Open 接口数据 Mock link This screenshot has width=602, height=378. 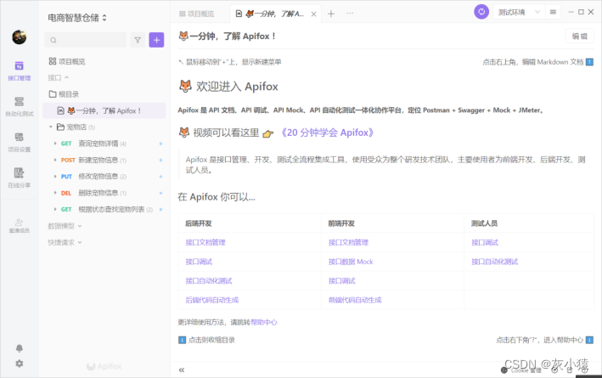pos(351,262)
